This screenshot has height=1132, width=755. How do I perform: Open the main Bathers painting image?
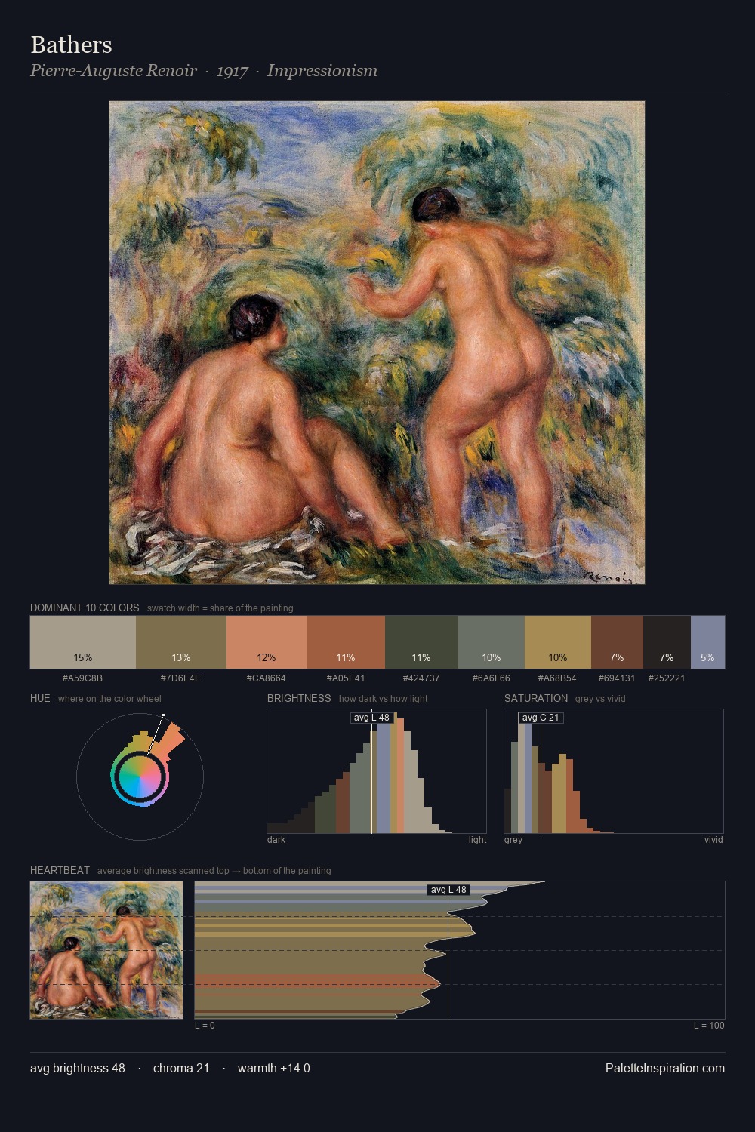pos(377,343)
